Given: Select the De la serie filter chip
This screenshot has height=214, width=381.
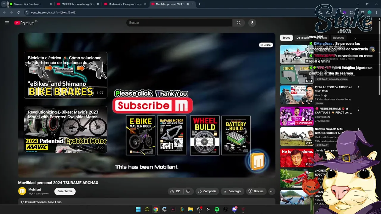Looking at the screenshot, I should 303,38.
